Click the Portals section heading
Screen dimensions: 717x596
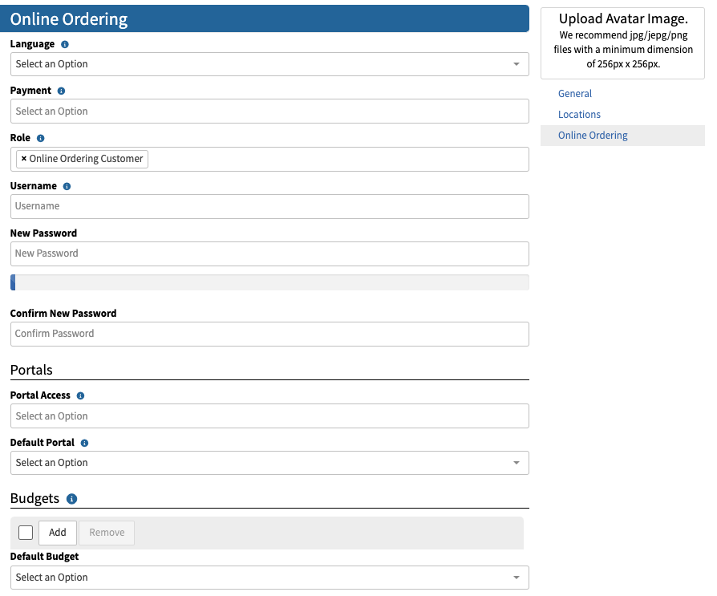pos(31,370)
